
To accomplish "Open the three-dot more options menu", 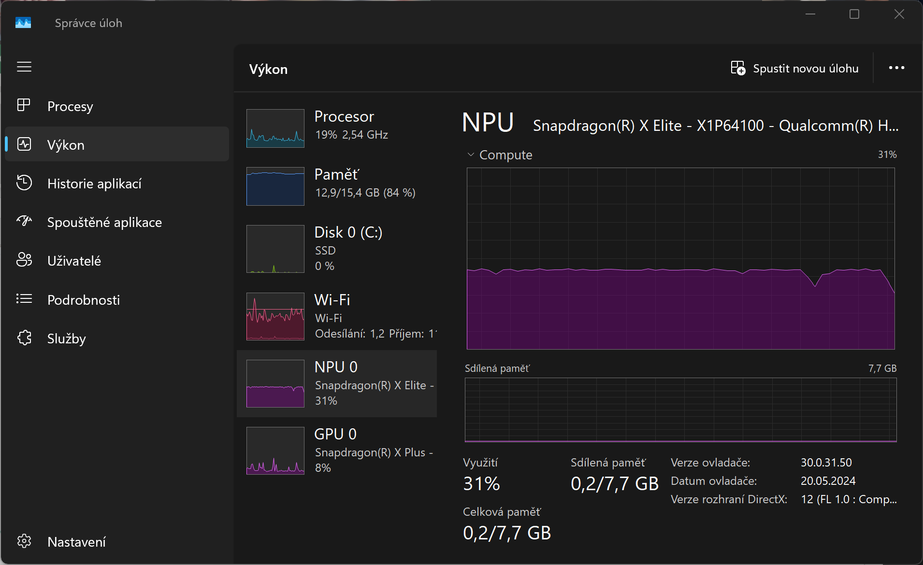I will pyautogui.click(x=896, y=68).
